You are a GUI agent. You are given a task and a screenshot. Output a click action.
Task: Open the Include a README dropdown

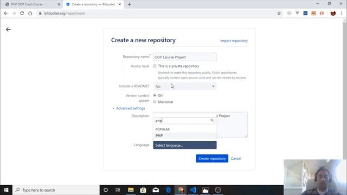pyautogui.click(x=185, y=86)
